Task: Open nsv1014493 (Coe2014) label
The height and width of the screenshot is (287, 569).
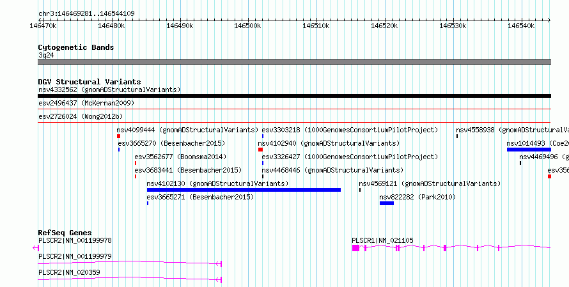Action: click(538, 143)
